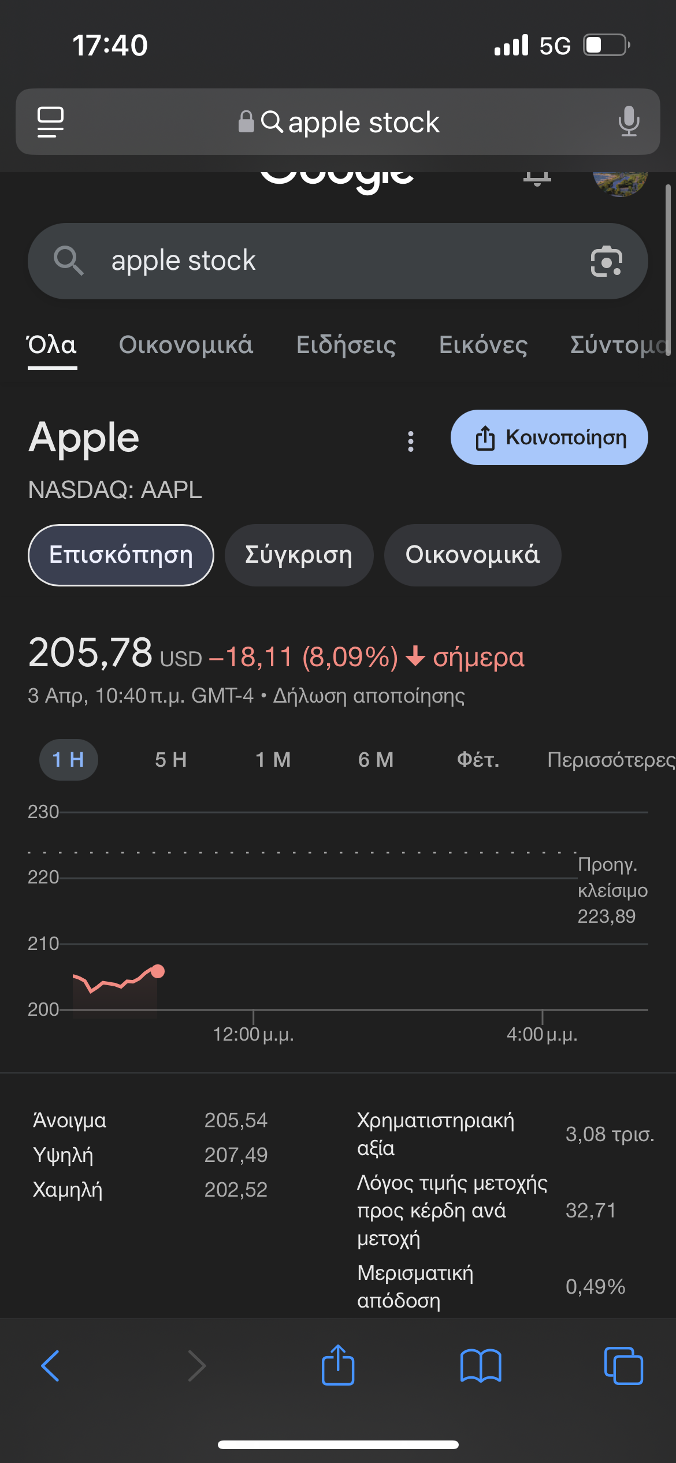Tap Safari share icon in bottom toolbar
The height and width of the screenshot is (1463, 676).
click(x=338, y=1366)
